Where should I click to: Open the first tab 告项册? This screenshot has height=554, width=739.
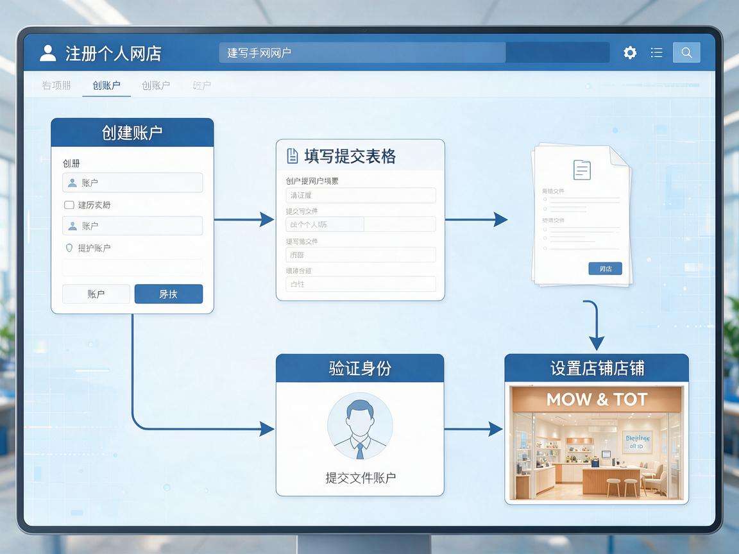coord(56,85)
